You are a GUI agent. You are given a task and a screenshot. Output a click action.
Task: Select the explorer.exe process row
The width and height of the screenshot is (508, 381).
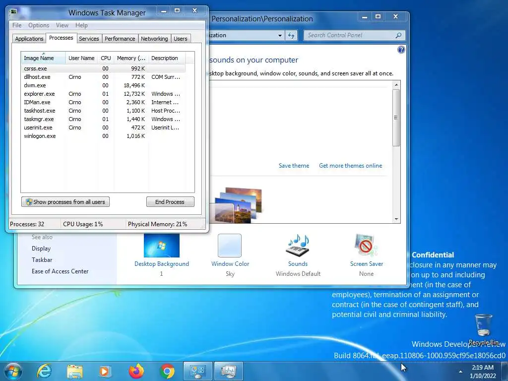coord(103,94)
